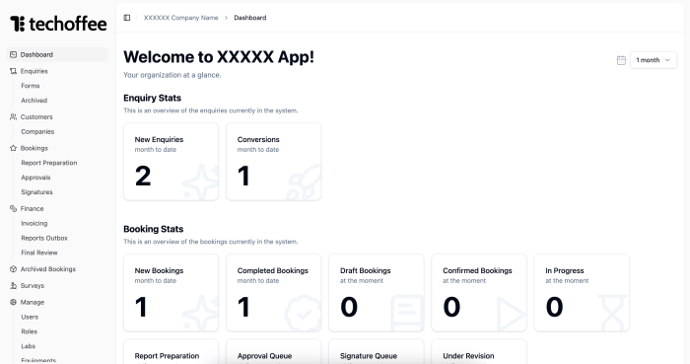Image resolution: width=690 pixels, height=364 pixels.
Task: Select the Surveys icon
Action: click(13, 286)
